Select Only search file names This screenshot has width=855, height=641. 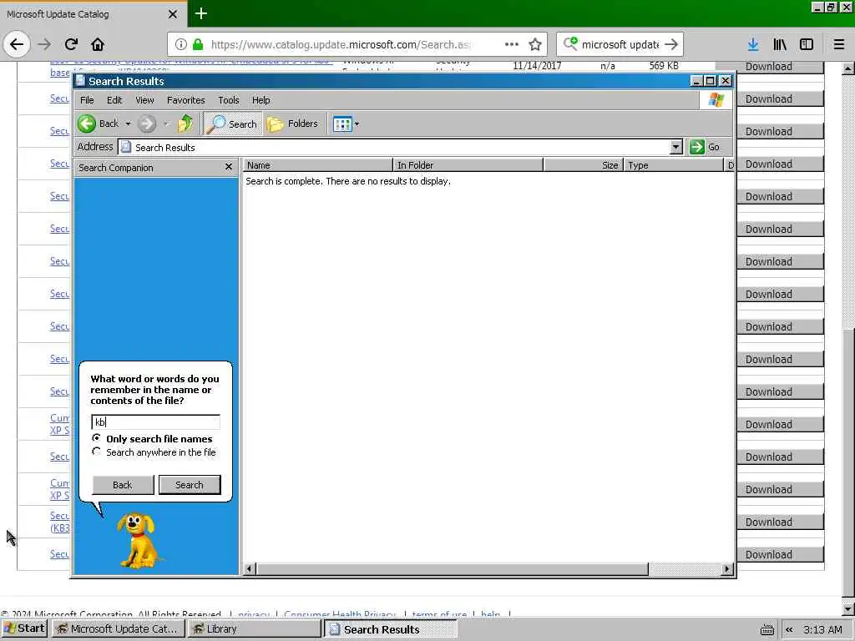point(97,438)
